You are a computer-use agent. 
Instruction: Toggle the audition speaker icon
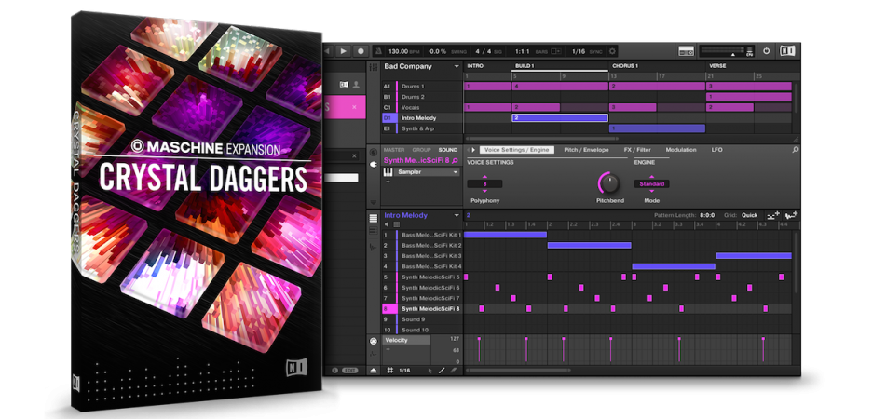pyautogui.click(x=388, y=224)
